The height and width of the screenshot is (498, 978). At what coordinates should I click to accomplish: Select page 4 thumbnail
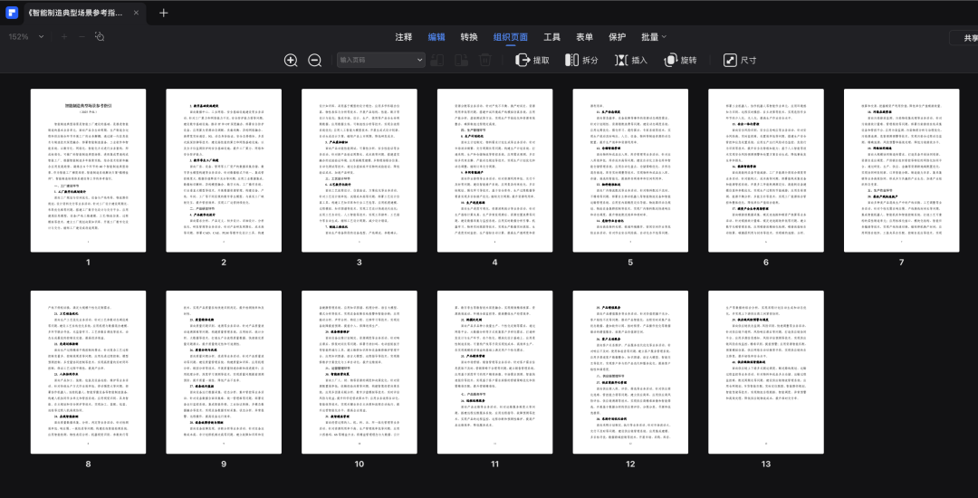point(494,170)
